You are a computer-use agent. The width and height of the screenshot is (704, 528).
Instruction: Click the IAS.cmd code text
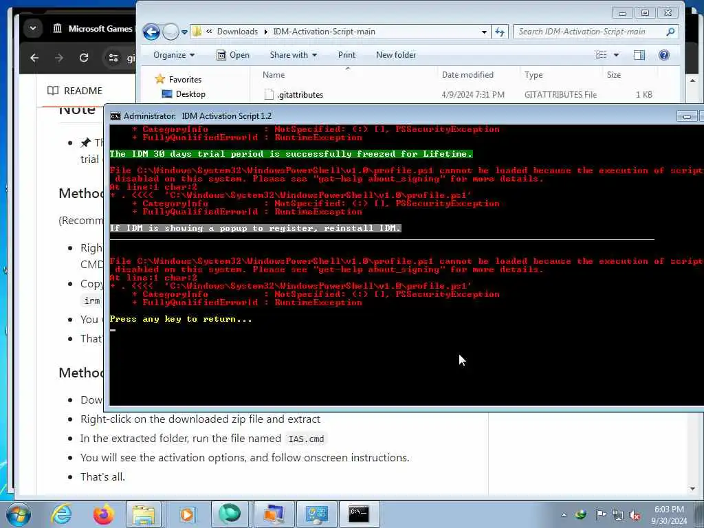(x=306, y=439)
